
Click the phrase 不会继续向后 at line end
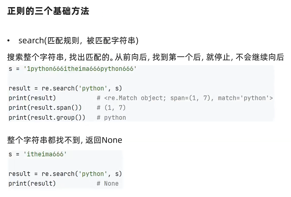click(x=260, y=57)
